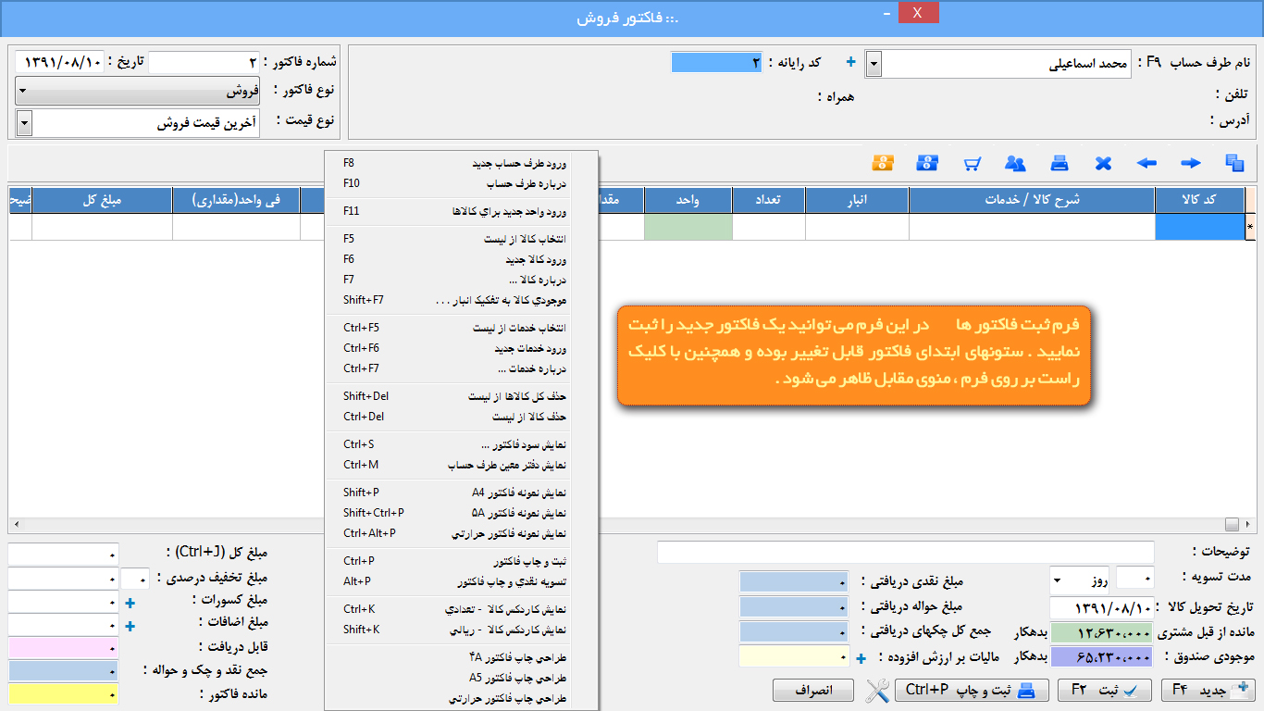Click the توضیحات description text field
The height and width of the screenshot is (711, 1264).
tap(905, 553)
